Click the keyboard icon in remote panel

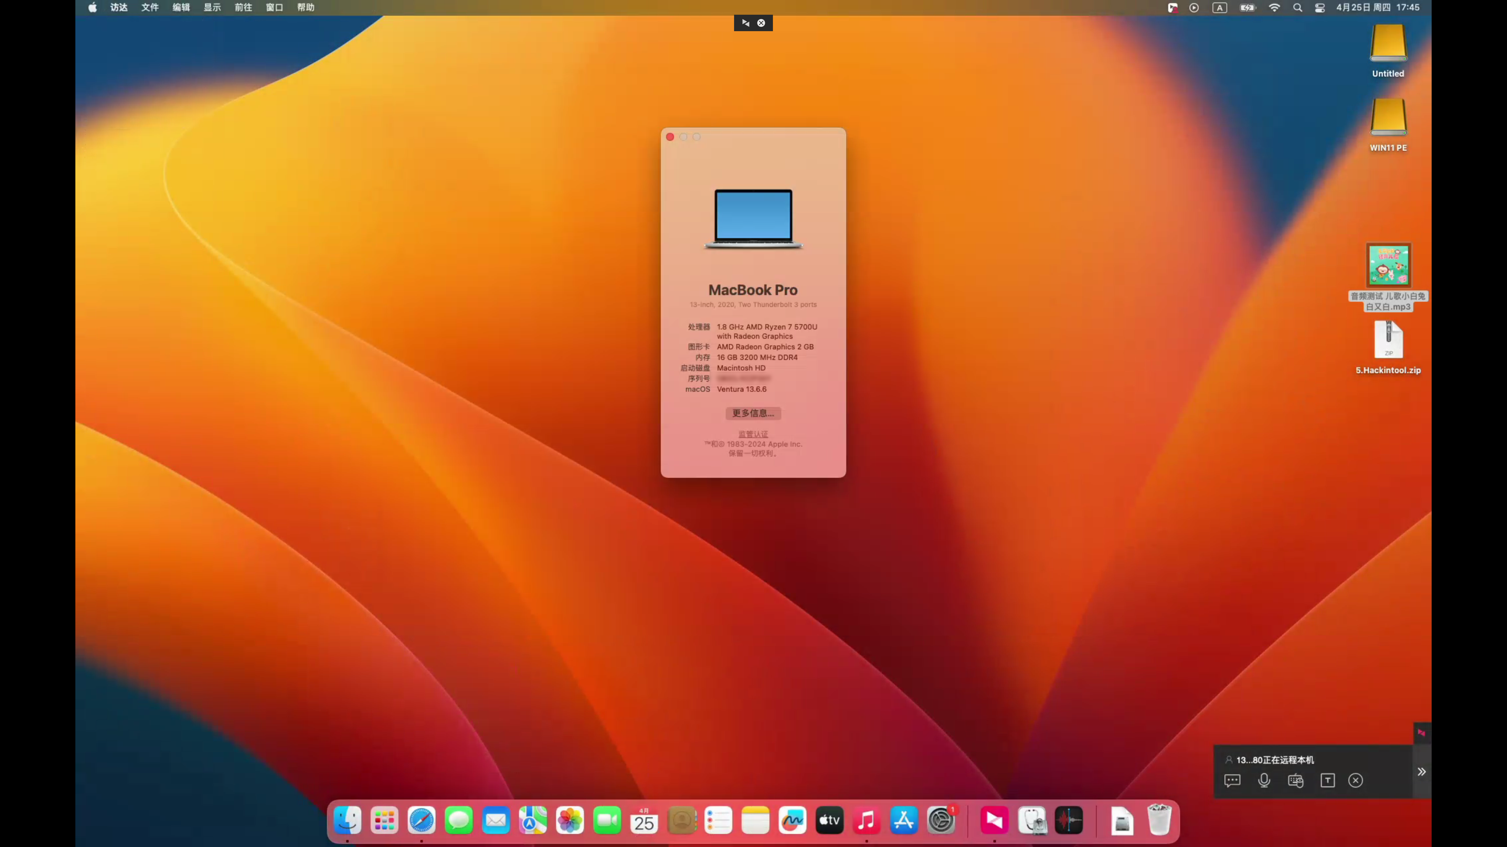pyautogui.click(x=1295, y=780)
